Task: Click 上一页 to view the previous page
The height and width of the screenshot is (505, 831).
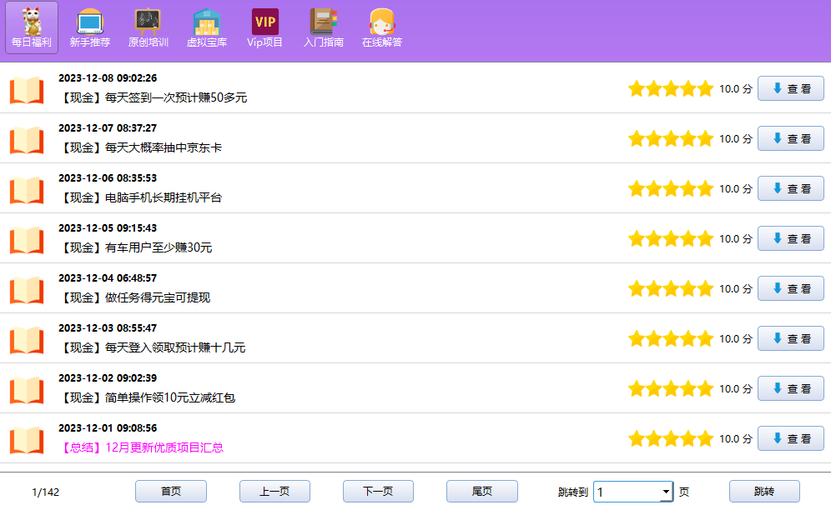Action: point(274,492)
